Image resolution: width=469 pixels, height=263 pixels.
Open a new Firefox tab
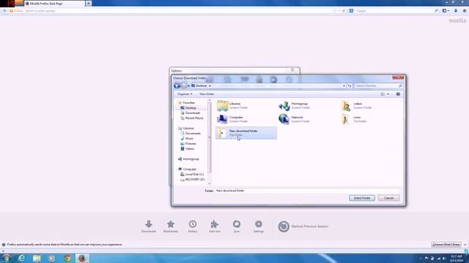[89, 4]
